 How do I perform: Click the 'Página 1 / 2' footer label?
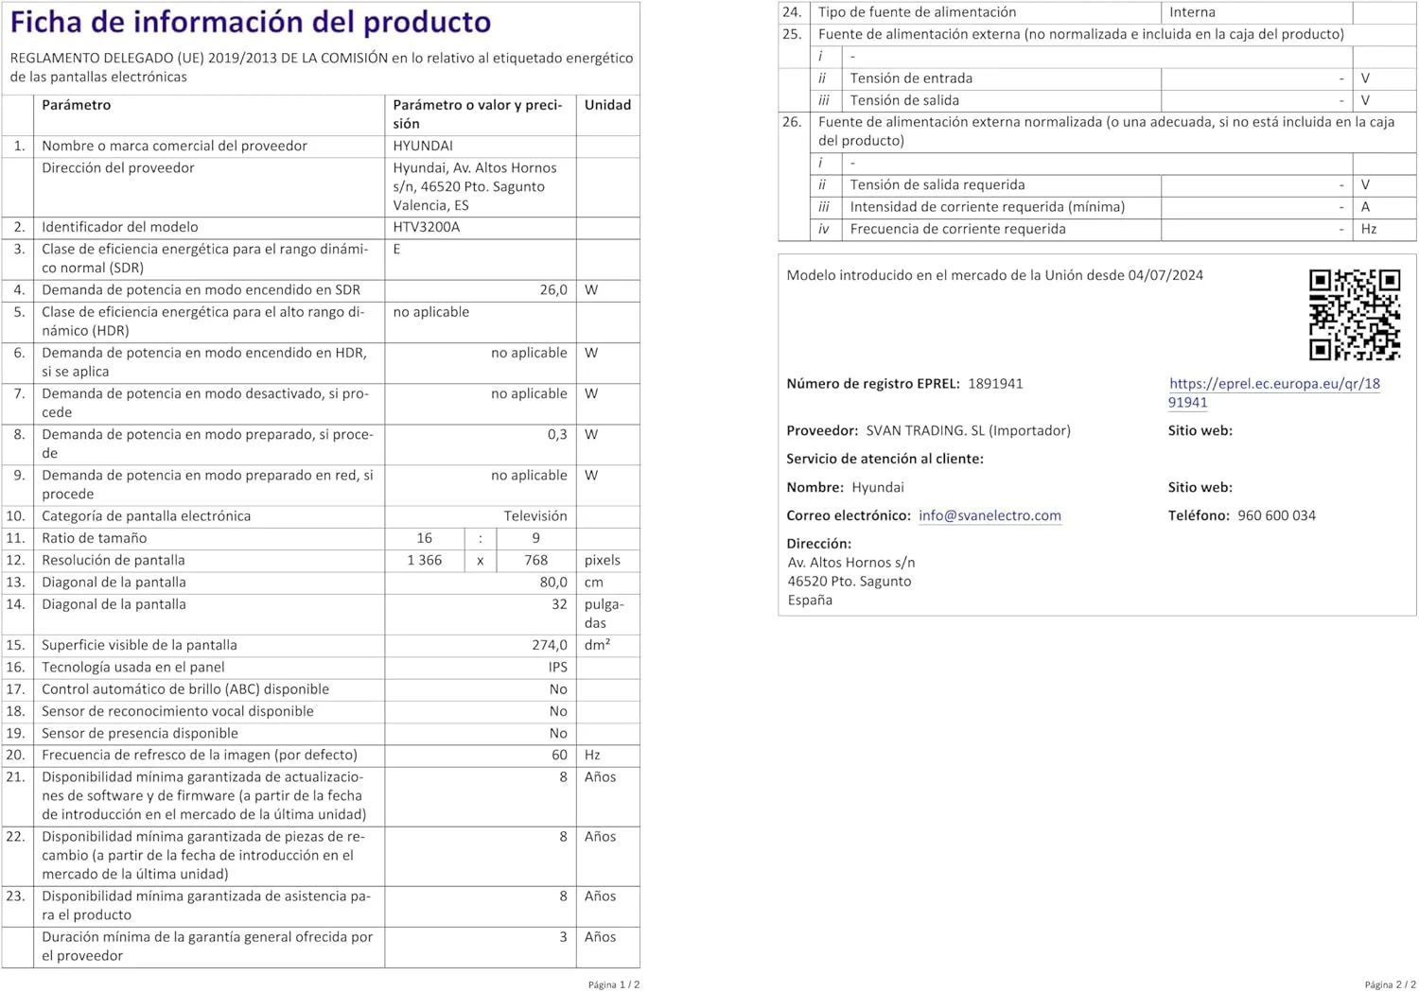coord(613,984)
